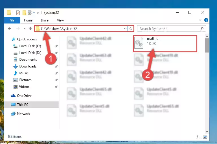Select the math.dll file
The height and width of the screenshot is (144, 217).
point(165,44)
